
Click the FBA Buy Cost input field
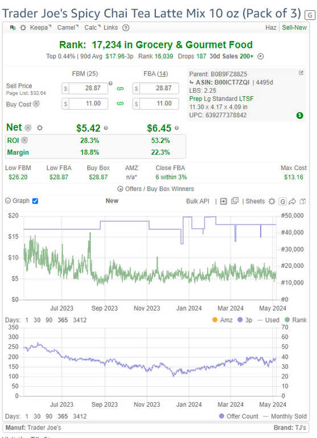156,104
